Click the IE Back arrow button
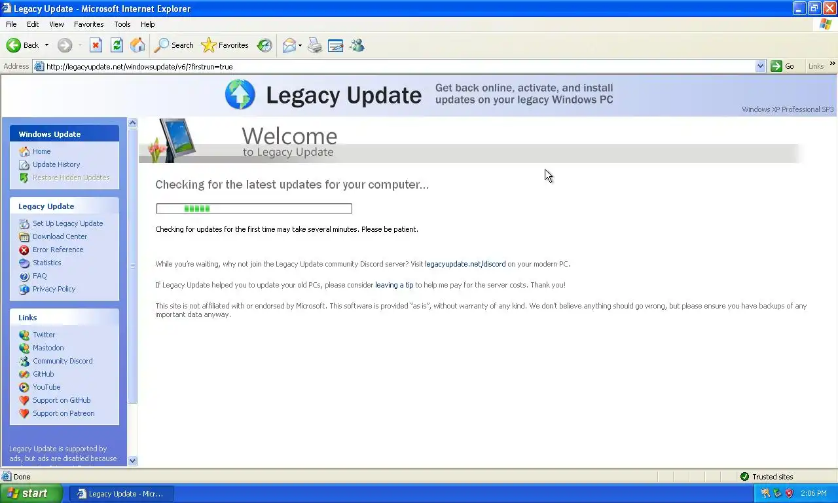The height and width of the screenshot is (503, 838). tap(22, 45)
